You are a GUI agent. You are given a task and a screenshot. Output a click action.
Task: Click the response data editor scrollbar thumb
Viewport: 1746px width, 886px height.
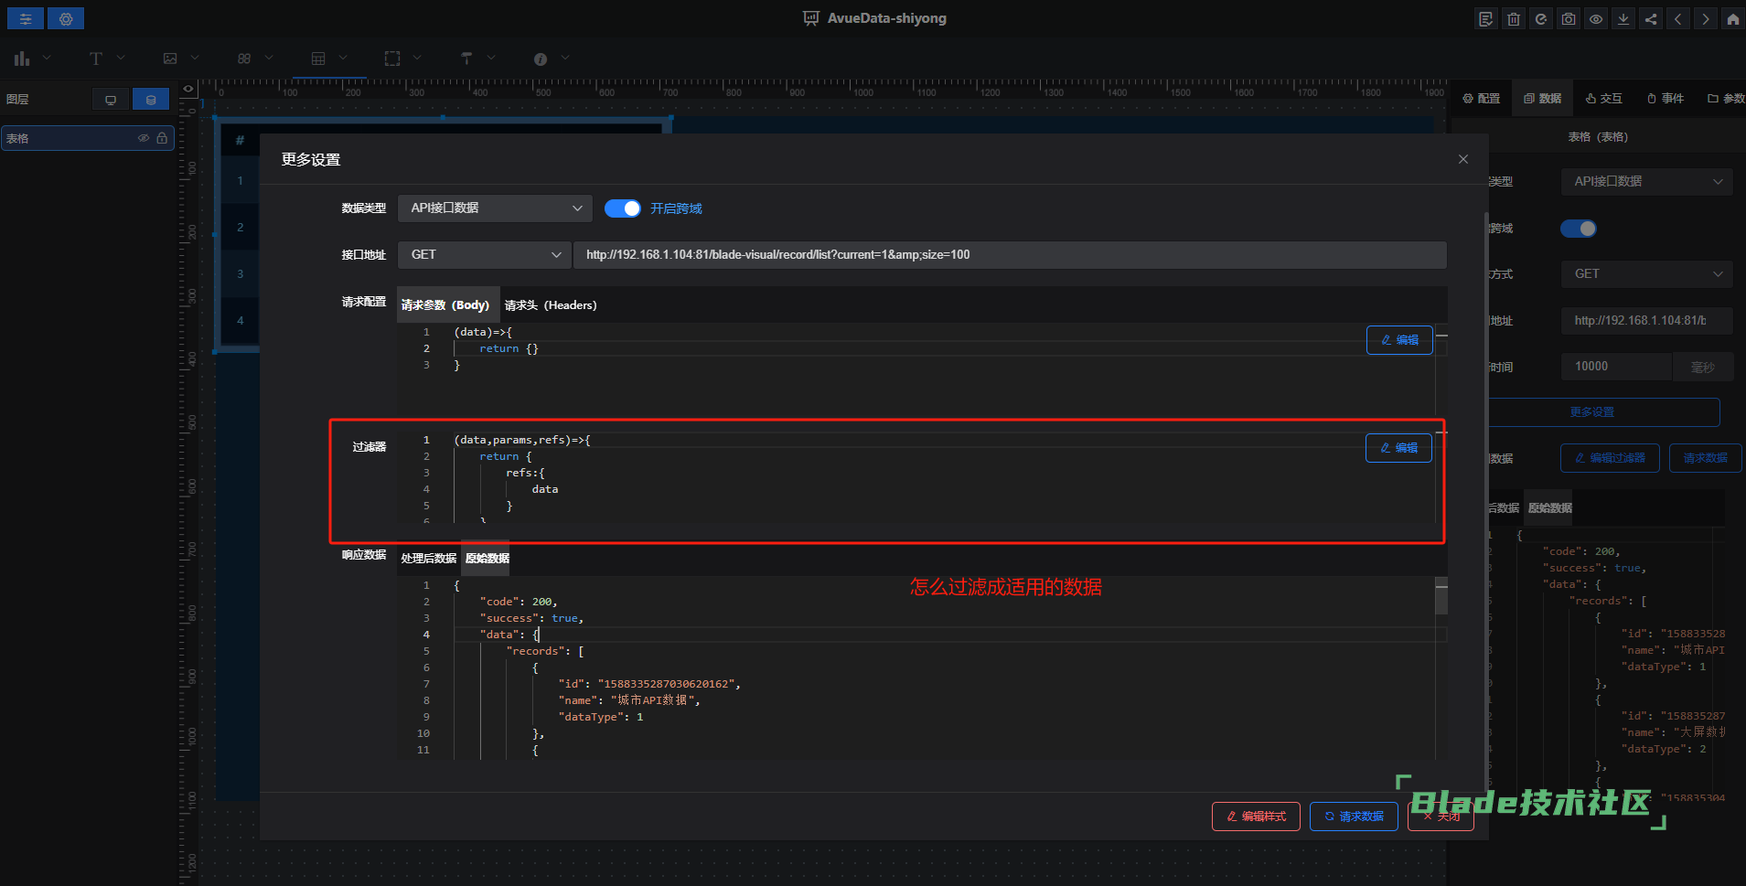[1441, 596]
